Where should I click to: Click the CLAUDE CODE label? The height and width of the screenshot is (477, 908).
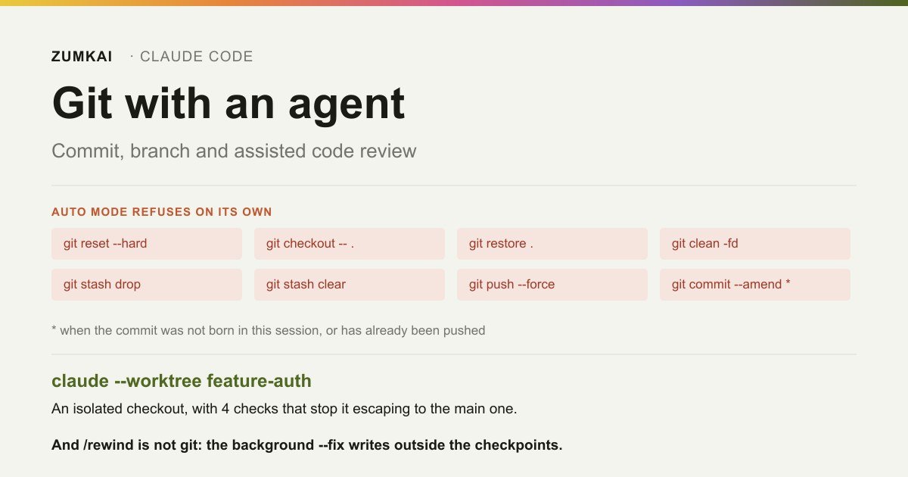click(197, 57)
